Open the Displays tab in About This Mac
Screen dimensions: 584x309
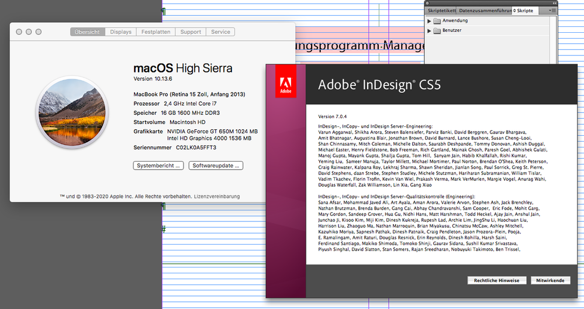tap(120, 32)
